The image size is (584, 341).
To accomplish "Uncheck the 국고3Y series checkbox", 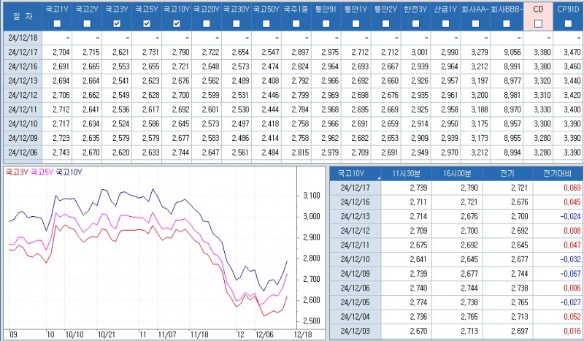I will [x=117, y=24].
